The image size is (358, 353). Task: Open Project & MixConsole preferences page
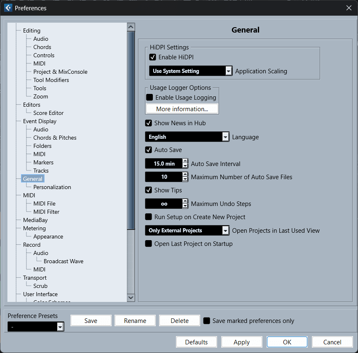click(x=60, y=72)
